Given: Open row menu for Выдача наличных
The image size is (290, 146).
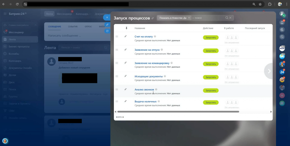Looking at the screenshot, I should [117, 101].
